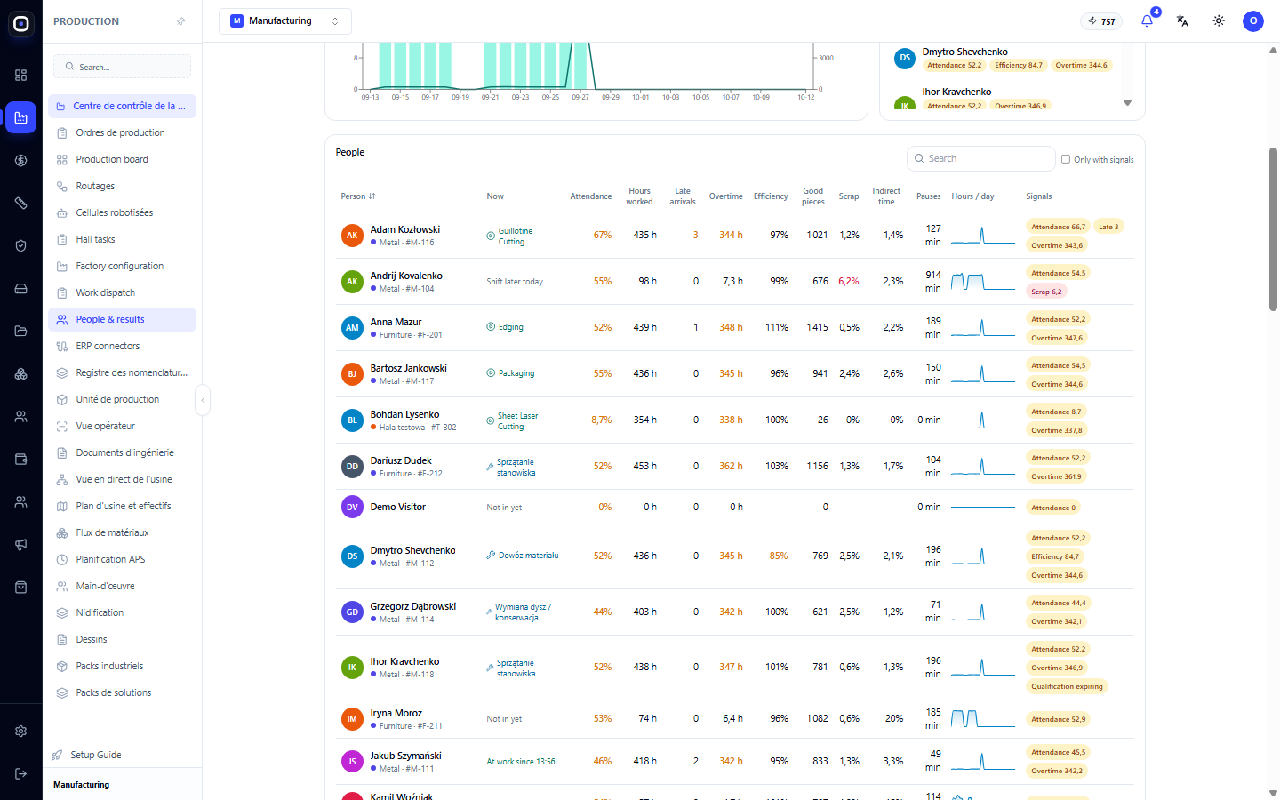
Task: Open the settings gear in the rail
Action: coord(21,732)
